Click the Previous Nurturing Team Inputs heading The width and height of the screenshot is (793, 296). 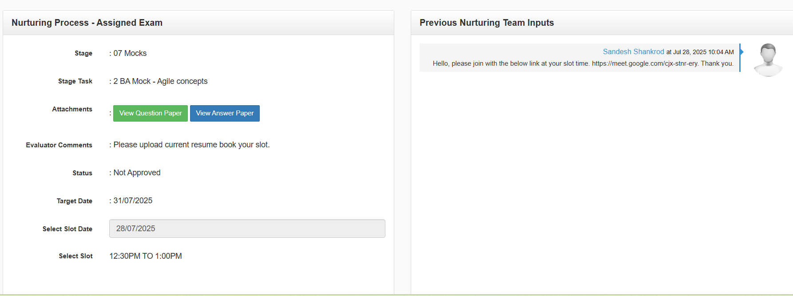pyautogui.click(x=487, y=23)
